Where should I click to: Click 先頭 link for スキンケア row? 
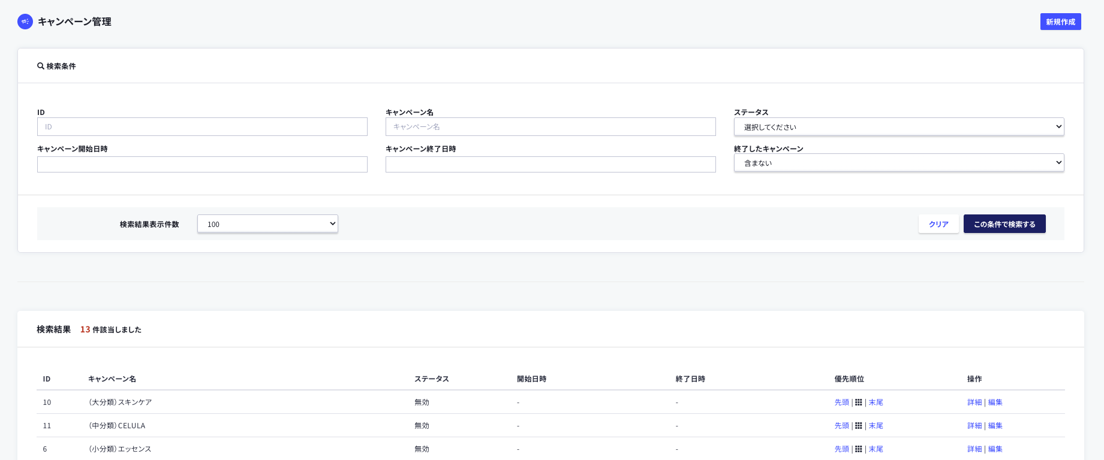tap(841, 402)
